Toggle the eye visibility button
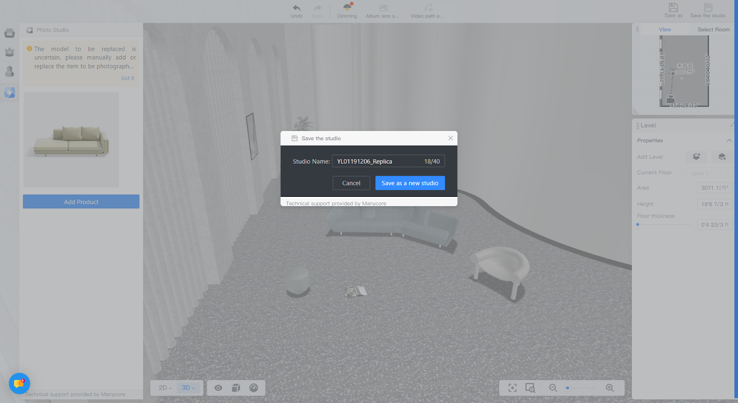Screen dimensions: 738x403 click(218, 388)
